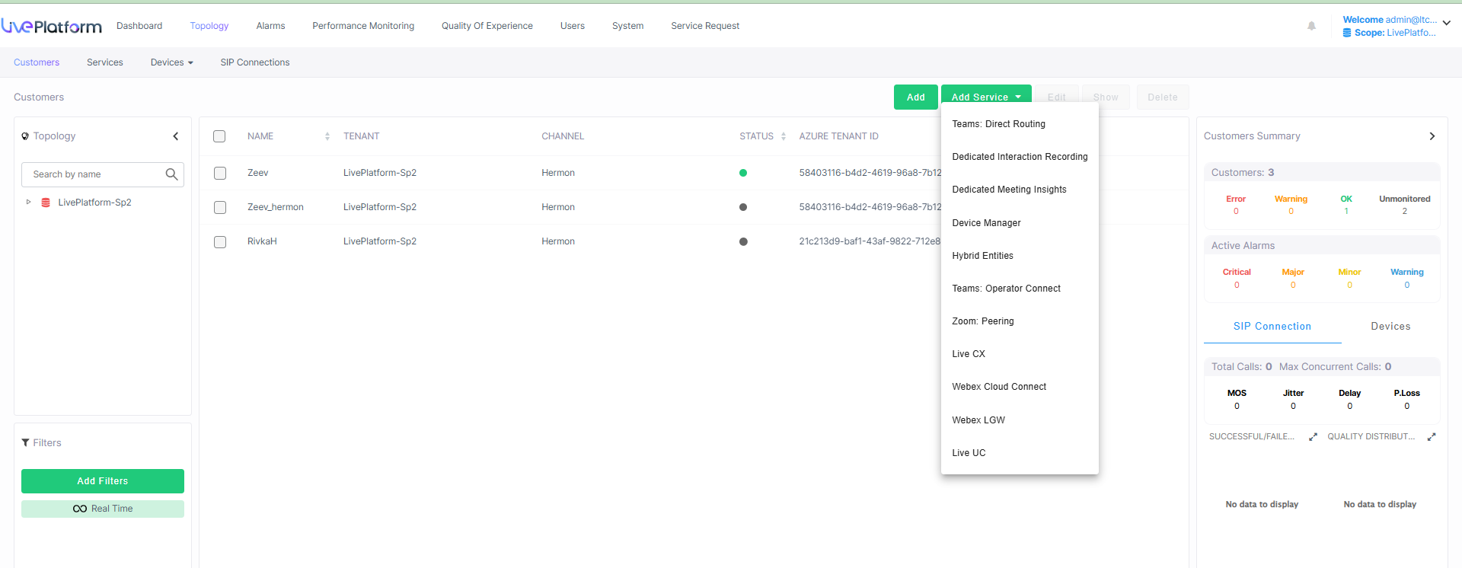1462x568 pixels.
Task: Select Hybrid Entities service
Action: 982,256
